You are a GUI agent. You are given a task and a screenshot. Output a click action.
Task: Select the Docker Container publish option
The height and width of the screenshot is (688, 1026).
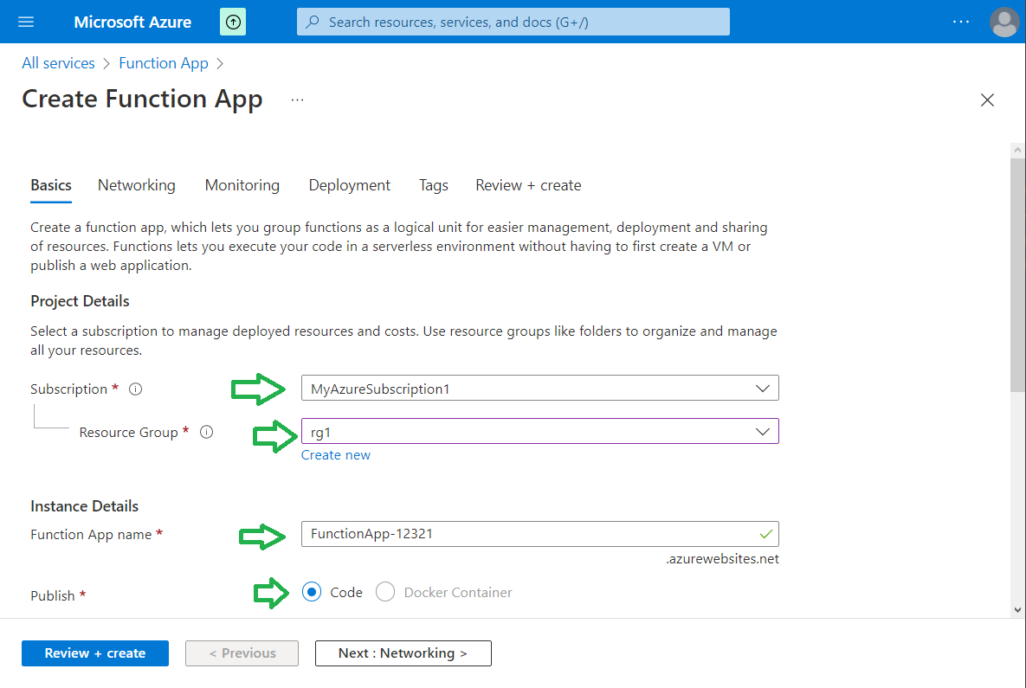tap(385, 592)
